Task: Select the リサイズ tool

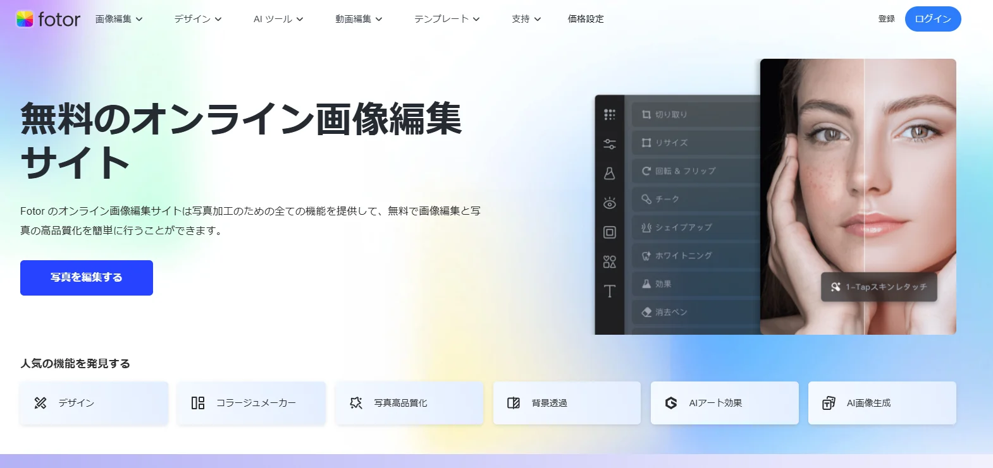Action: pos(696,143)
